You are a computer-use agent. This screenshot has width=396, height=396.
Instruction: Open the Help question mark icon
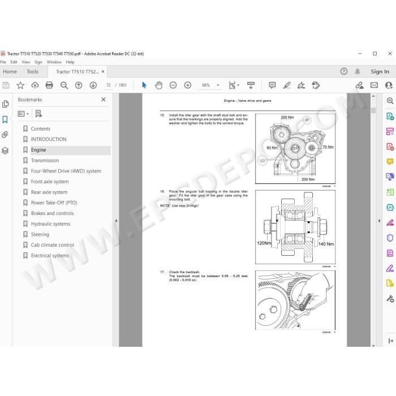click(344, 71)
